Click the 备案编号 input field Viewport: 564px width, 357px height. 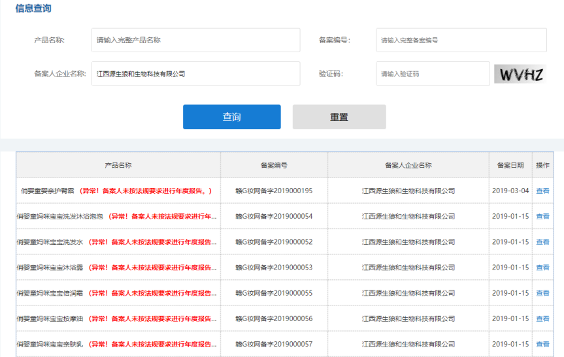tap(461, 40)
